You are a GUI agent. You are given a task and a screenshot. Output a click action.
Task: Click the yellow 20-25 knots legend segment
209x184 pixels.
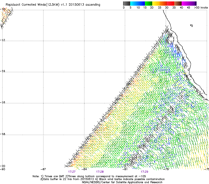[156, 3]
